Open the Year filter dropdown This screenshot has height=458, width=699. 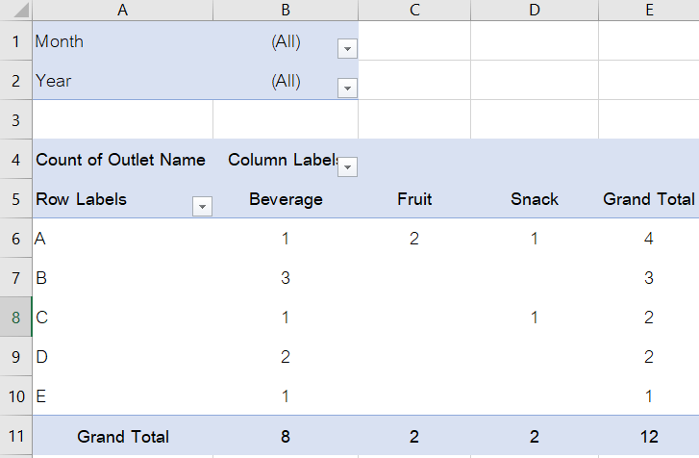[x=347, y=88]
